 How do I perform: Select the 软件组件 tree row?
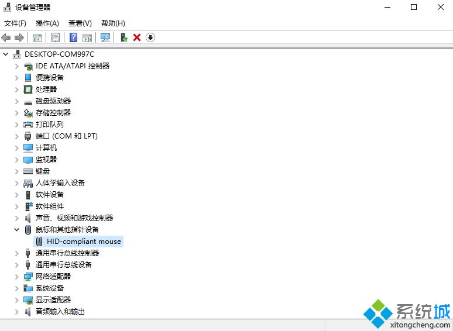click(49, 206)
